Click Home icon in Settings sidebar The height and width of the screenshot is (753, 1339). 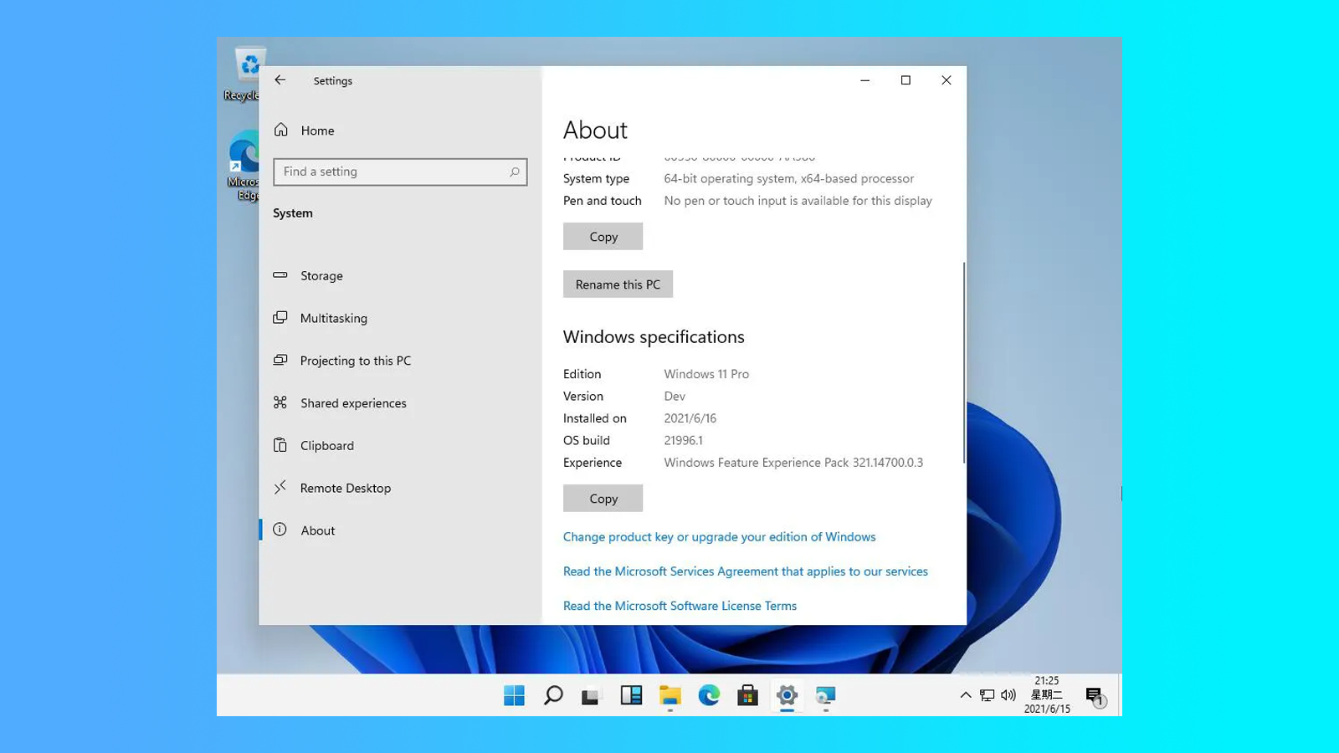(x=281, y=130)
